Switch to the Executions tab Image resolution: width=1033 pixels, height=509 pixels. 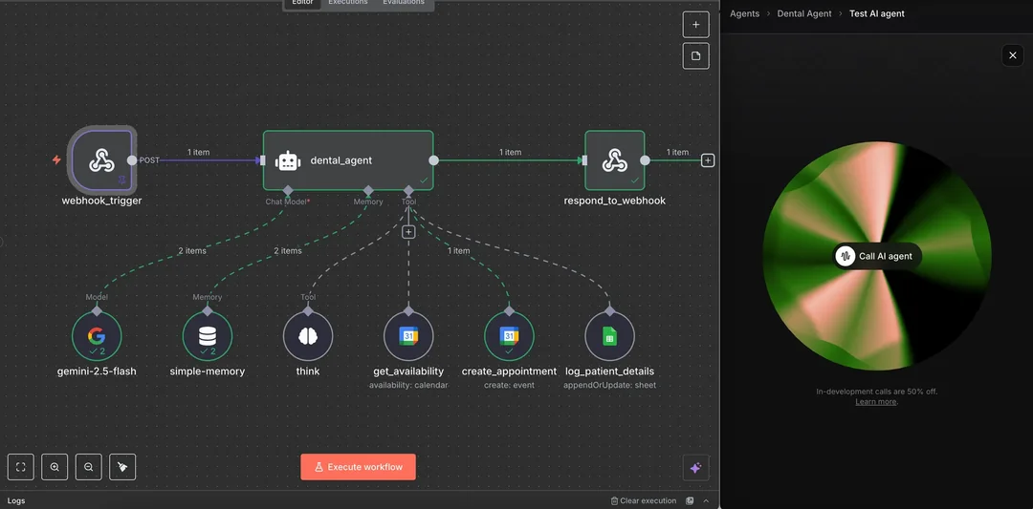[x=347, y=3]
